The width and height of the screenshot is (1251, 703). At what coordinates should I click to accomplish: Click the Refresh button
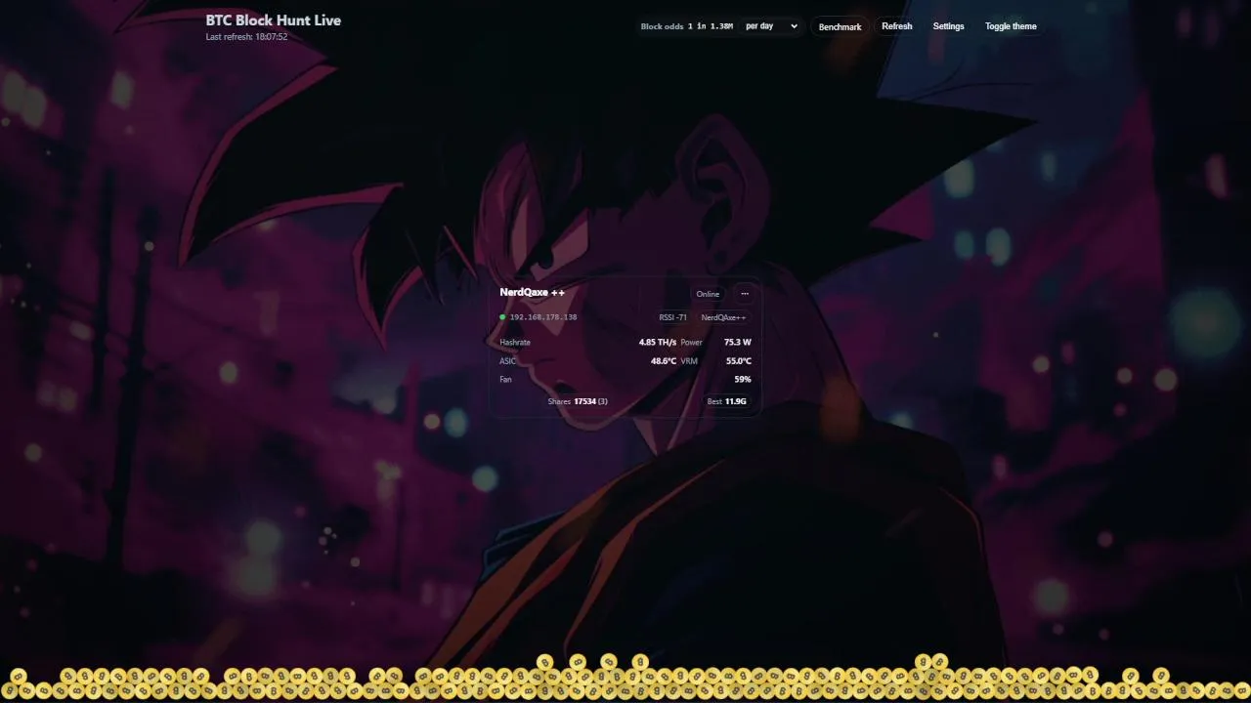coord(896,26)
